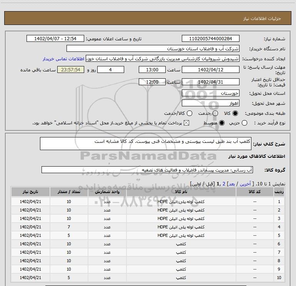Screen dimensions: 296x286
Task: Click the remaining days field showing 4
Action: 111,69
